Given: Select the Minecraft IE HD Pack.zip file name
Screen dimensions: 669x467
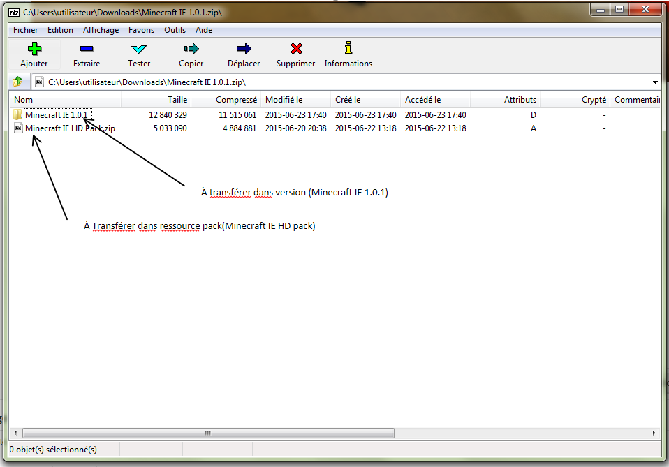Looking at the screenshot, I should click(x=70, y=128).
